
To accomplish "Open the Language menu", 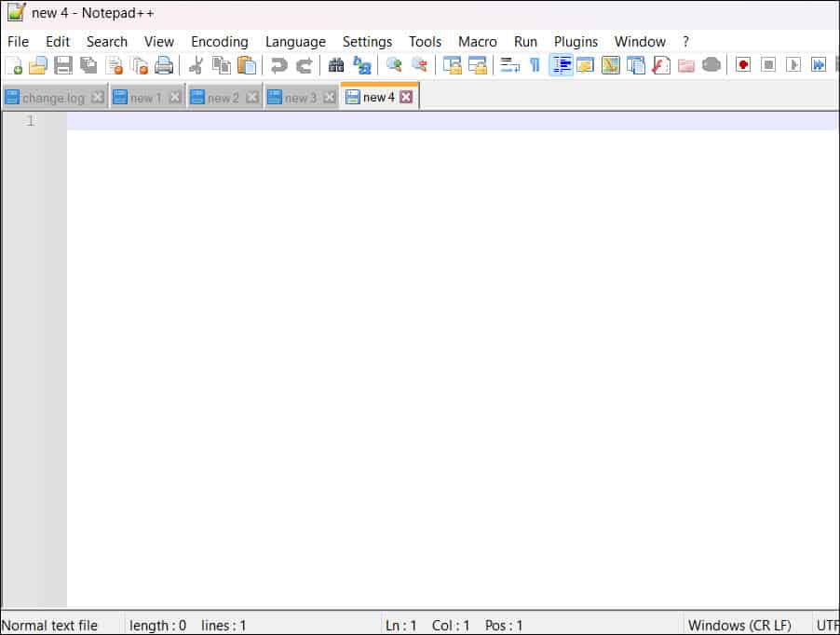I will click(295, 42).
